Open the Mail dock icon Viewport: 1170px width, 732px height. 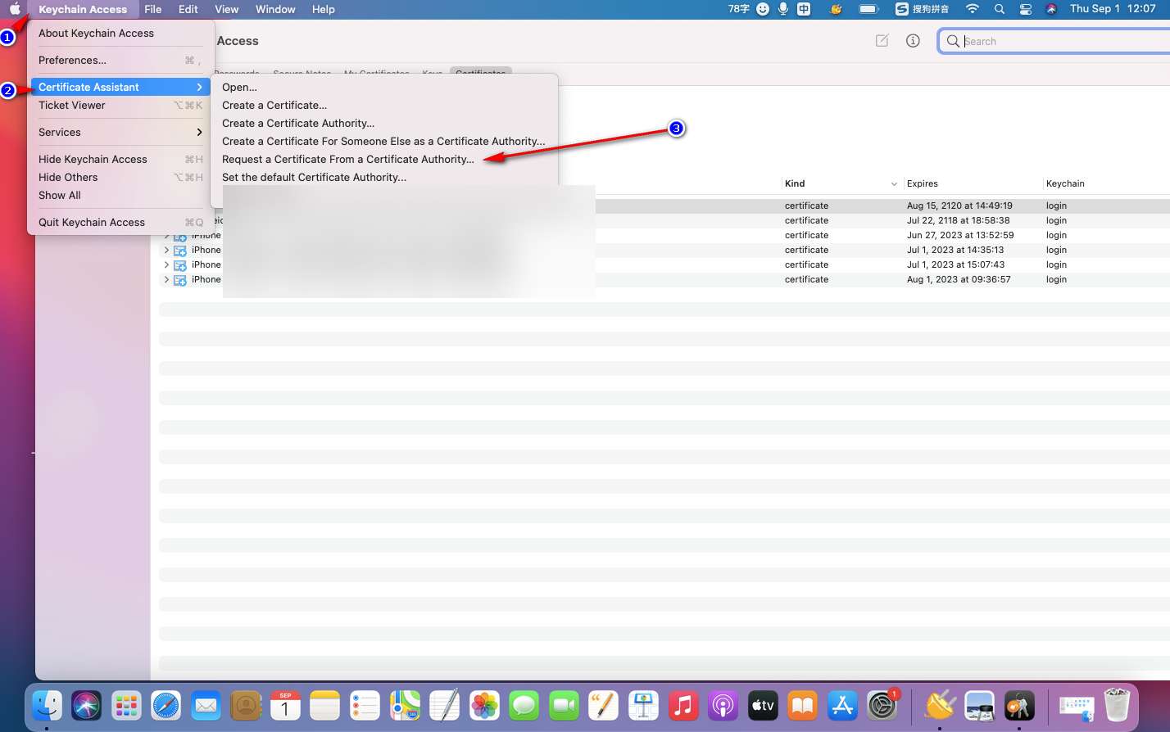tap(206, 705)
